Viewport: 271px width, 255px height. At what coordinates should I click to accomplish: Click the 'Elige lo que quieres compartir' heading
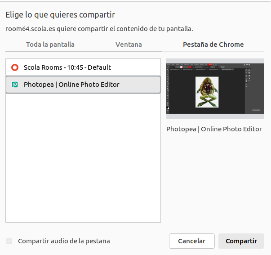pyautogui.click(x=60, y=15)
